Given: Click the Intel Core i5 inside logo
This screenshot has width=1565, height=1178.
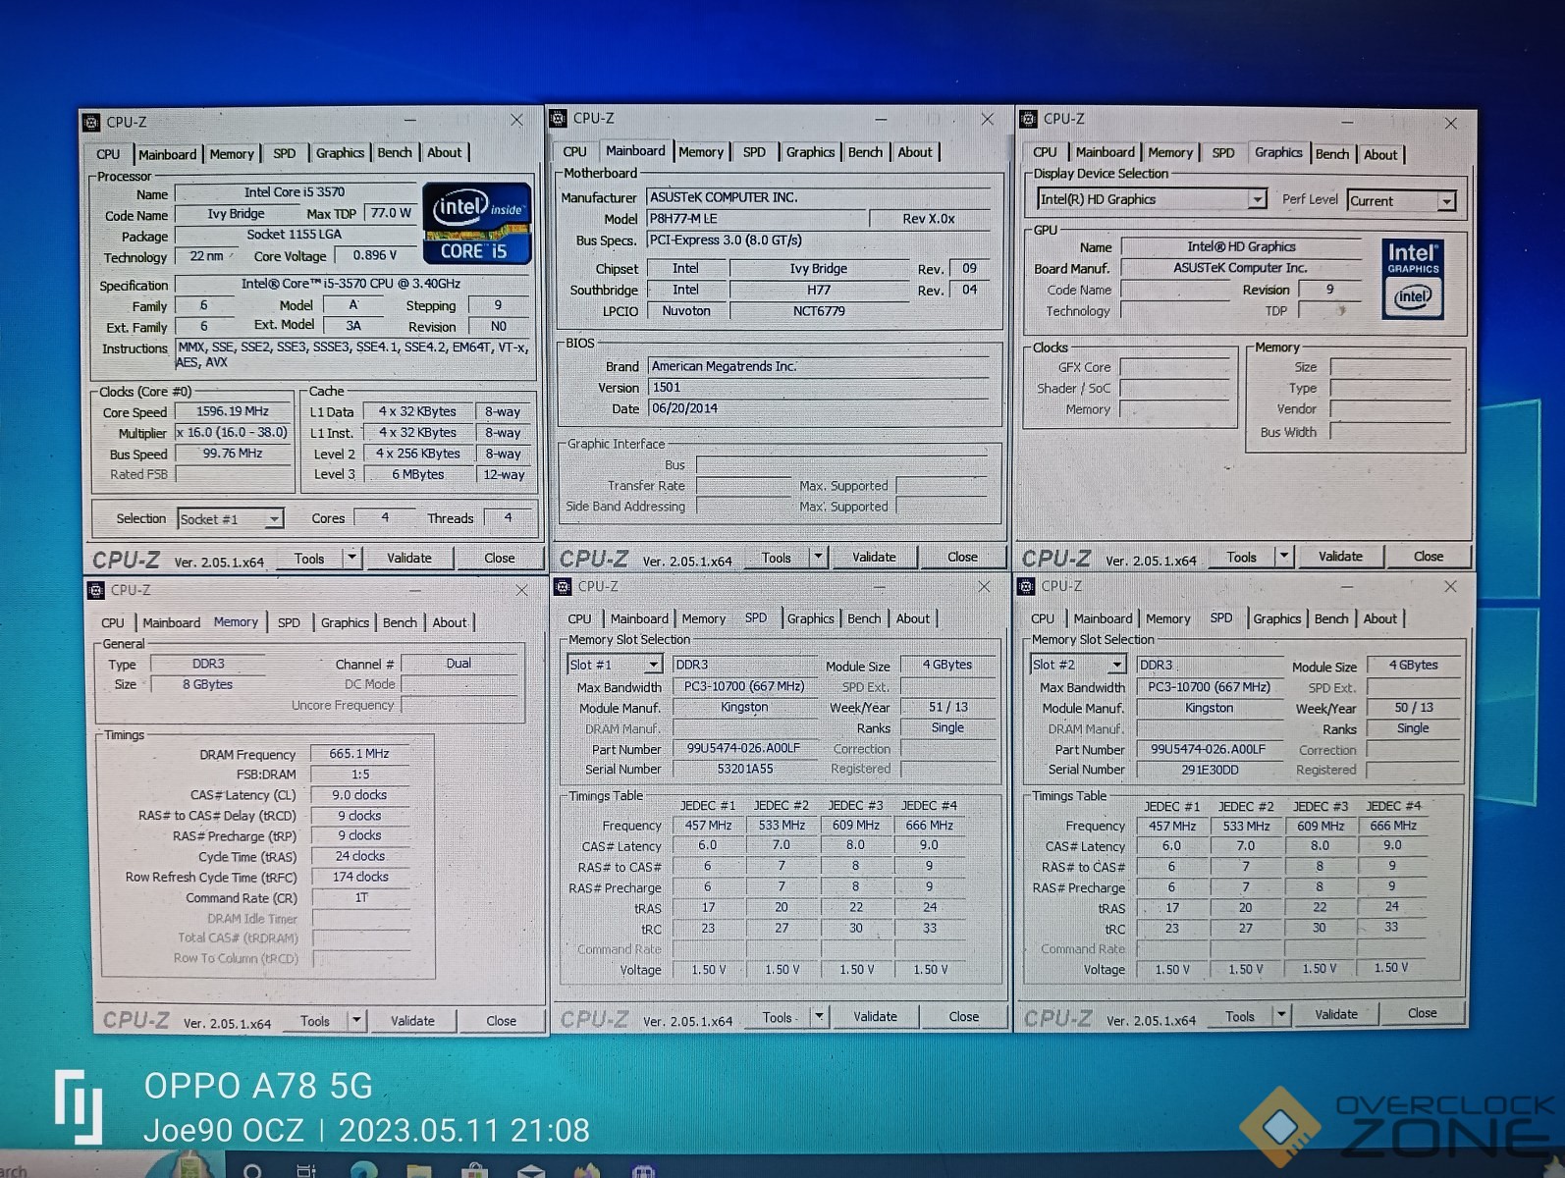Looking at the screenshot, I should pos(477,223).
